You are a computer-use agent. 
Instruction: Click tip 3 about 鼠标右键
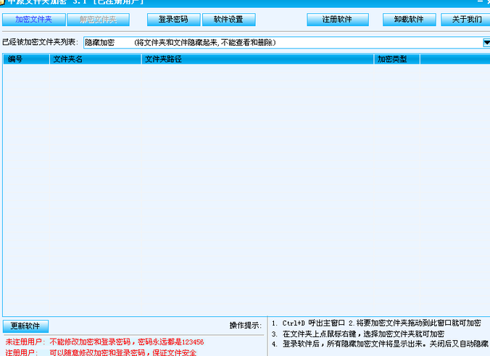click(x=358, y=334)
